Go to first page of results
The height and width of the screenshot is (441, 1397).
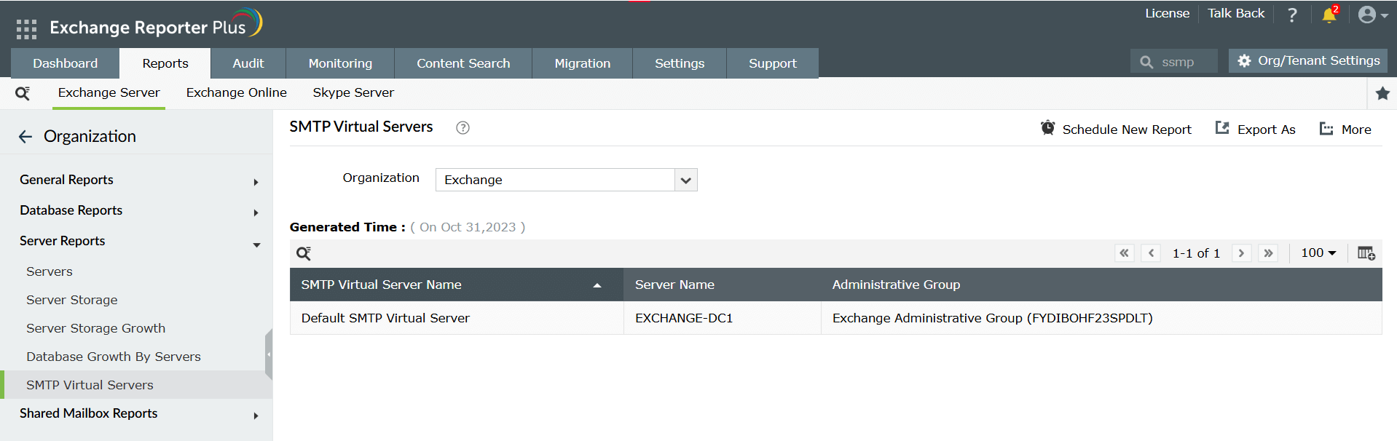coord(1125,253)
